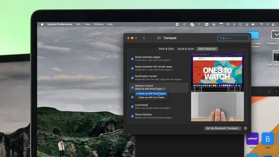Toggle the Mission Control checkbox
The height and width of the screenshot is (157, 279).
[133, 87]
